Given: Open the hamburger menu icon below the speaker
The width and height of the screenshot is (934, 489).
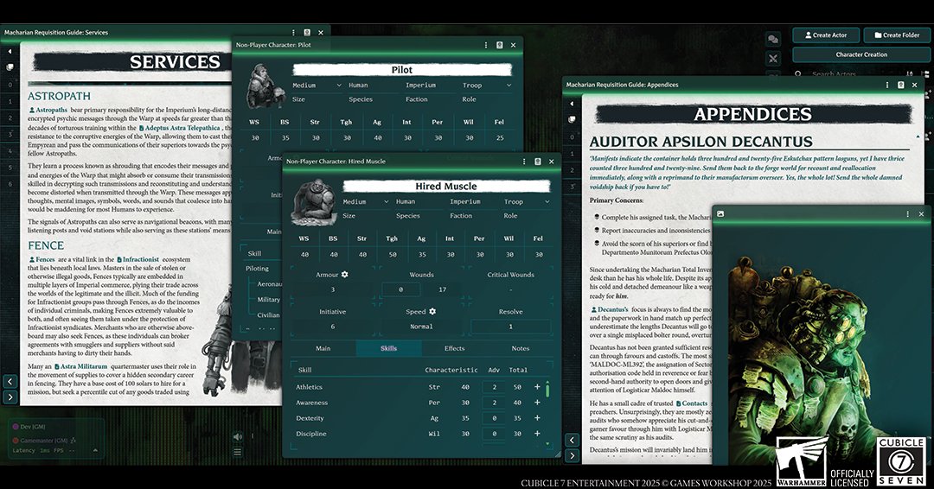Looking at the screenshot, I should click(238, 452).
